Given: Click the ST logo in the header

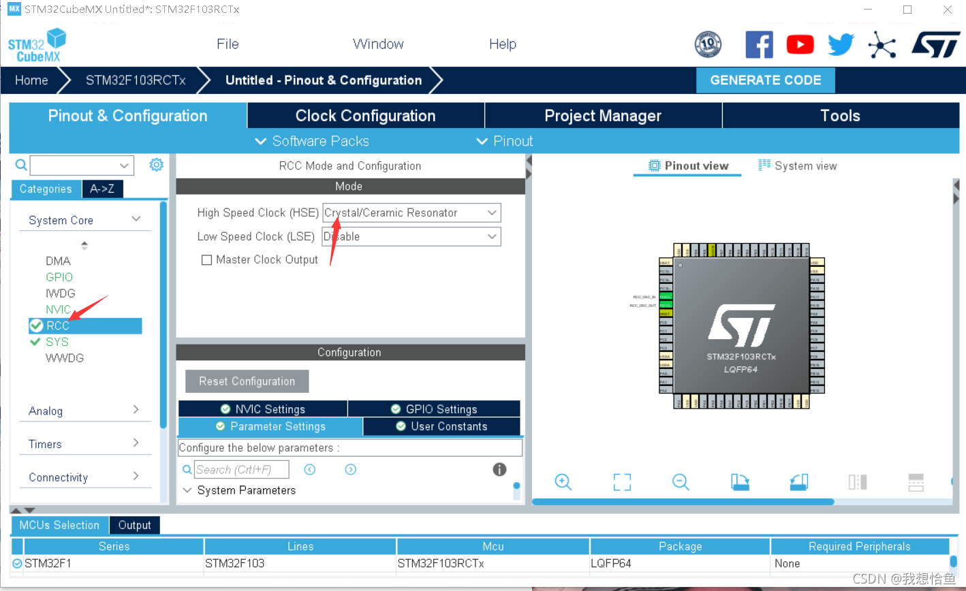Looking at the screenshot, I should [x=936, y=44].
